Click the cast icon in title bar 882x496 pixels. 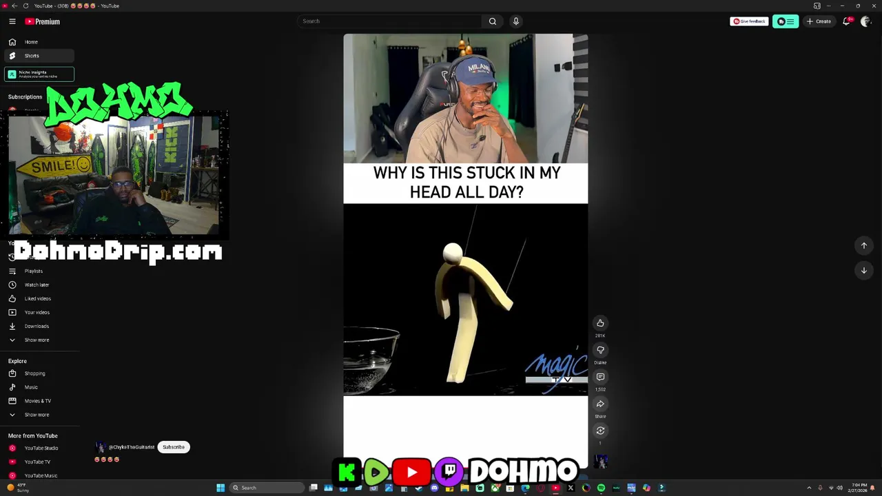pos(817,6)
